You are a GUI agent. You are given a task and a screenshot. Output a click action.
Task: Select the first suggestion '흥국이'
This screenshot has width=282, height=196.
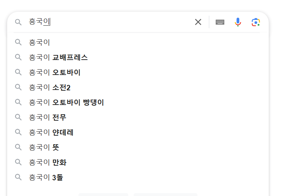(39, 42)
